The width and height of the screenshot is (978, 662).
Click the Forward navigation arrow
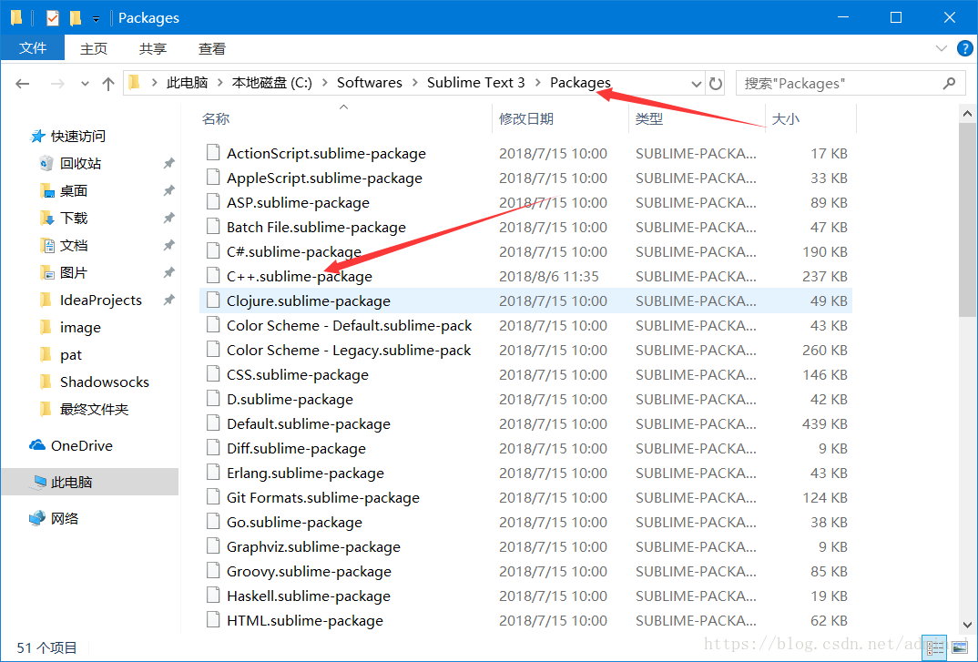(57, 84)
